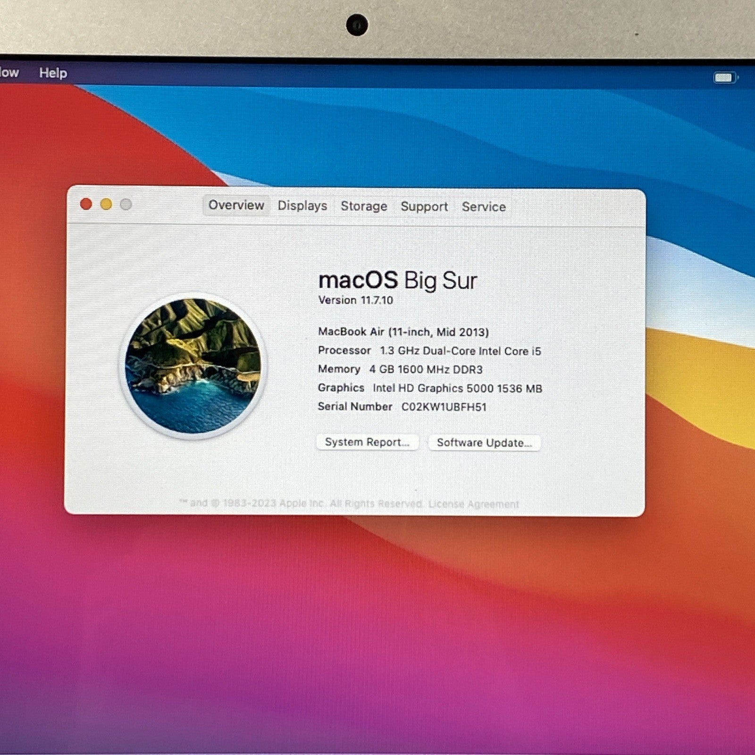
Task: Switch to the Displays tab
Action: pos(302,206)
